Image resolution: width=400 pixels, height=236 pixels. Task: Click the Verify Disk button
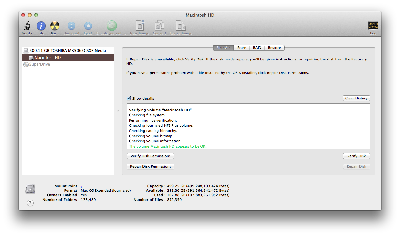356,156
